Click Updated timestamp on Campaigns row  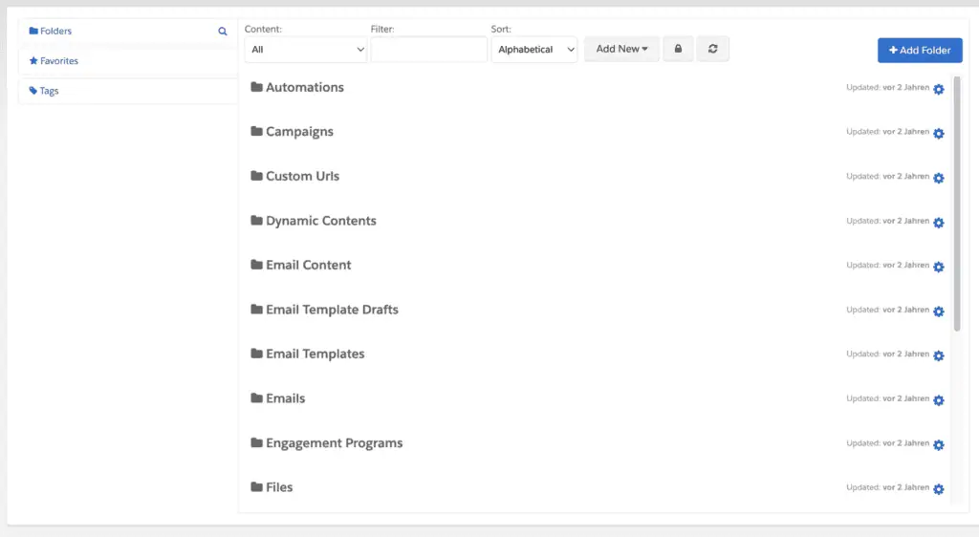click(x=887, y=132)
